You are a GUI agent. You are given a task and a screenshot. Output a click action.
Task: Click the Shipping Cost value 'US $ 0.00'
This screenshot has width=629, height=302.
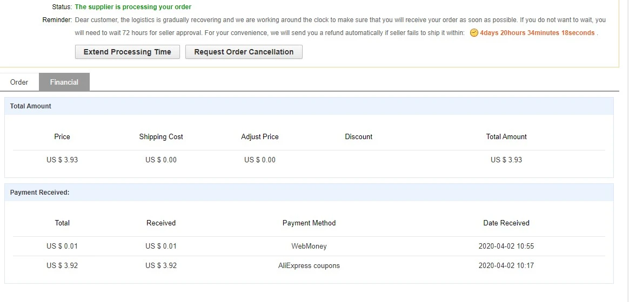[x=161, y=160]
